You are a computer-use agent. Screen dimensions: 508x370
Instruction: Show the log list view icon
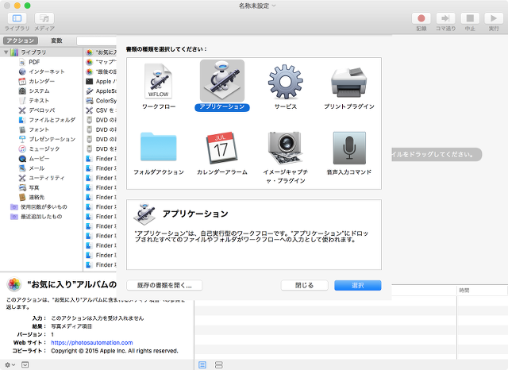(202, 364)
